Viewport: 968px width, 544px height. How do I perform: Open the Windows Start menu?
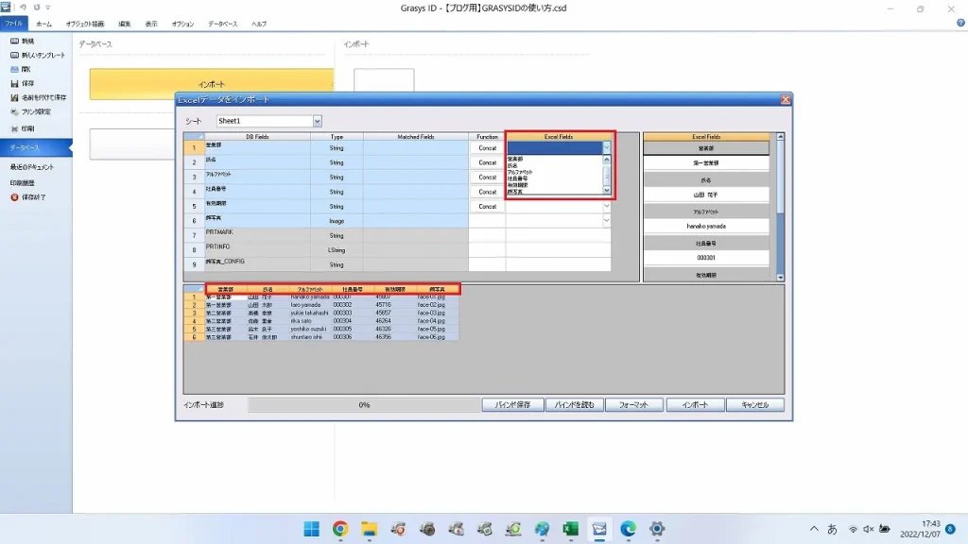[x=312, y=529]
